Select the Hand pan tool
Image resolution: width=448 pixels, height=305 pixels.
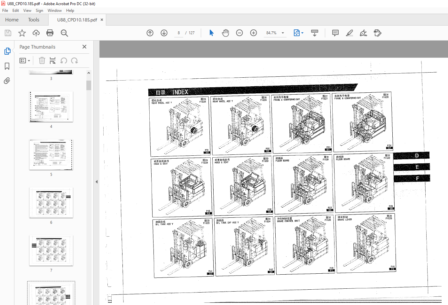[225, 33]
